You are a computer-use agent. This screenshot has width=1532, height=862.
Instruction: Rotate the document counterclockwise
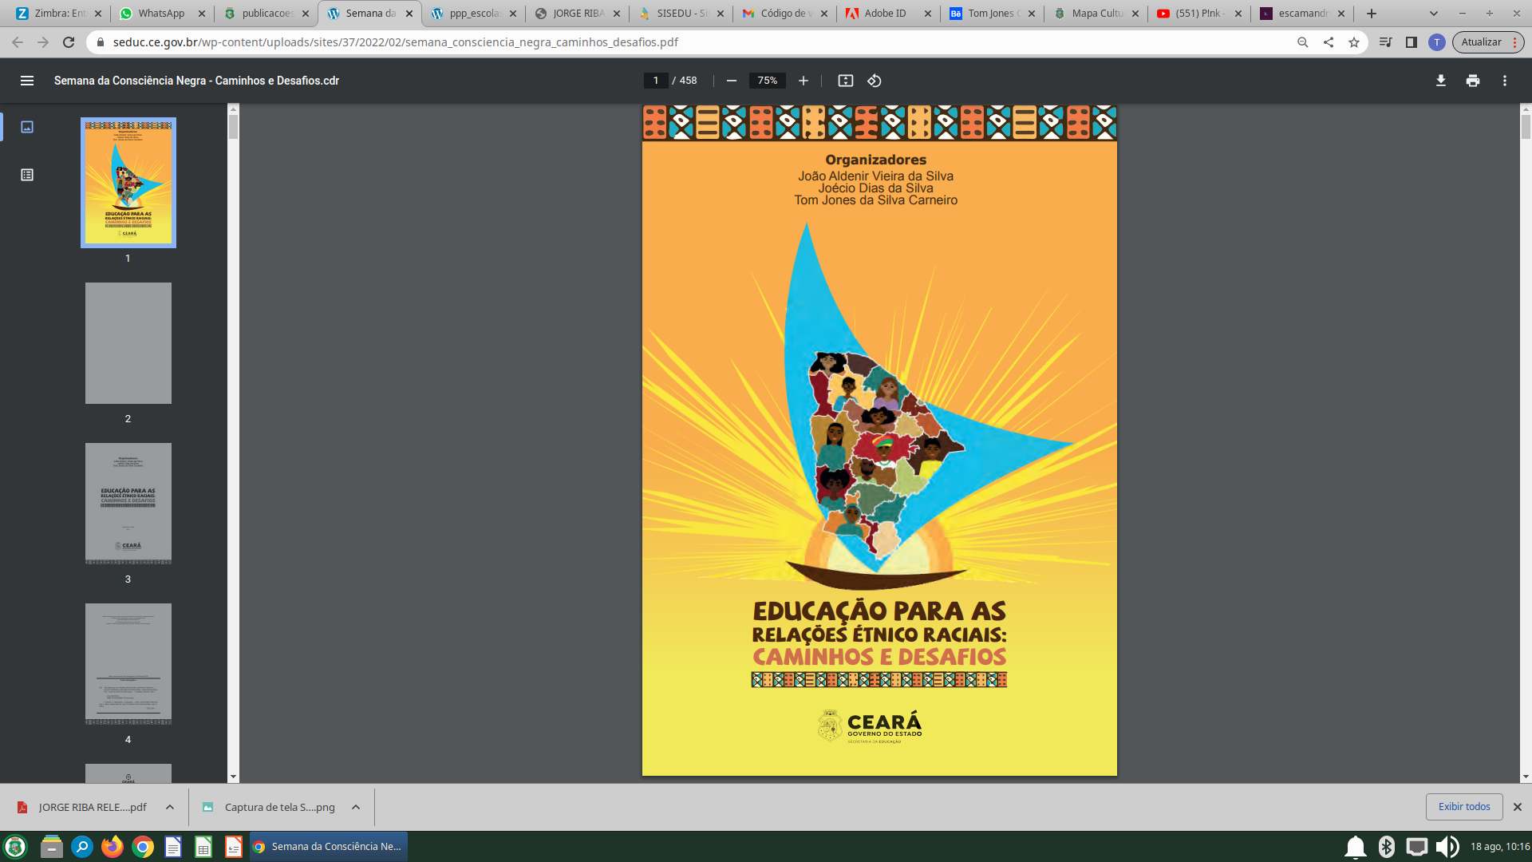coord(875,81)
